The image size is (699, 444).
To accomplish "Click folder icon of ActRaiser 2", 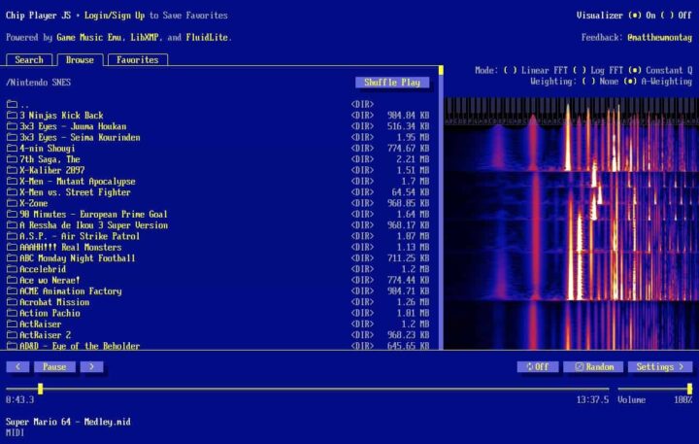I will tap(12, 335).
